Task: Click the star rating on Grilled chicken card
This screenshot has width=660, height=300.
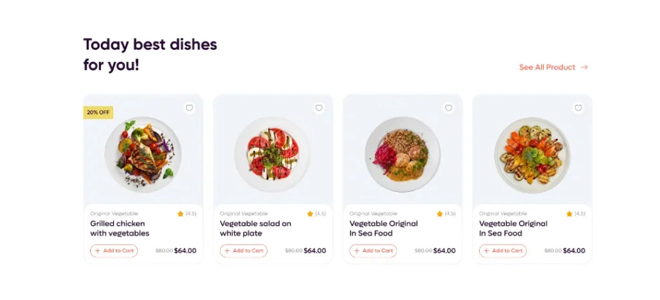Action: 181,214
